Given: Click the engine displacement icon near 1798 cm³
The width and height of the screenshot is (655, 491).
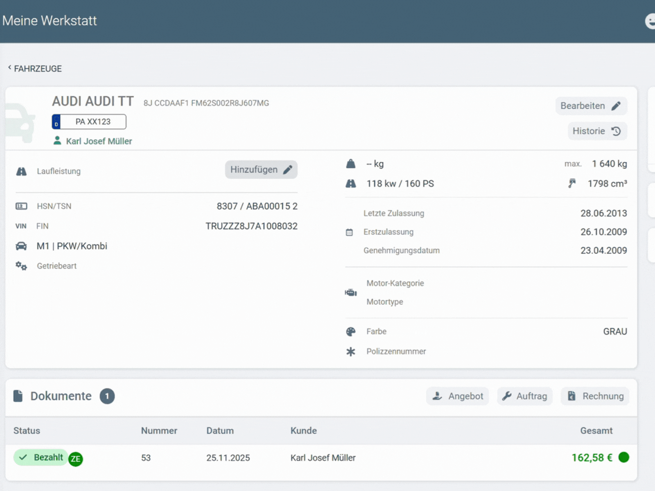Looking at the screenshot, I should click(572, 183).
